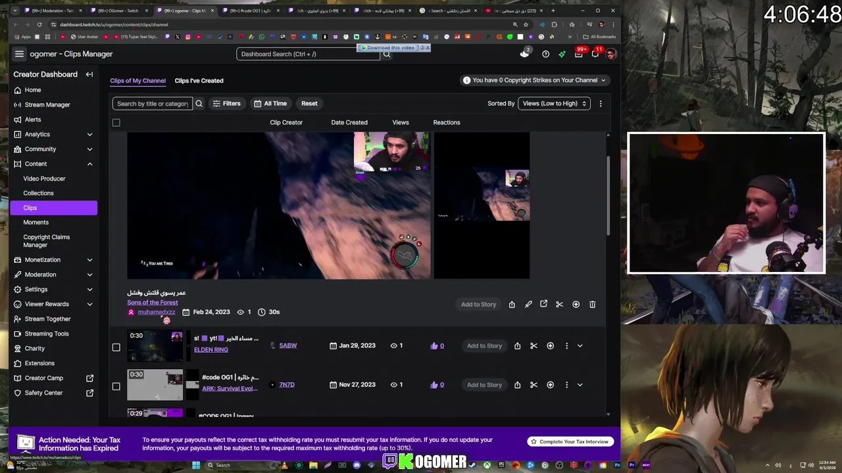
Task: Like the ARK clip thumbs-up
Action: pyautogui.click(x=434, y=385)
